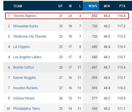The height and width of the screenshot is (112, 132).
Task: Open the Indiana Pacers team link
Action: (x=24, y=98)
